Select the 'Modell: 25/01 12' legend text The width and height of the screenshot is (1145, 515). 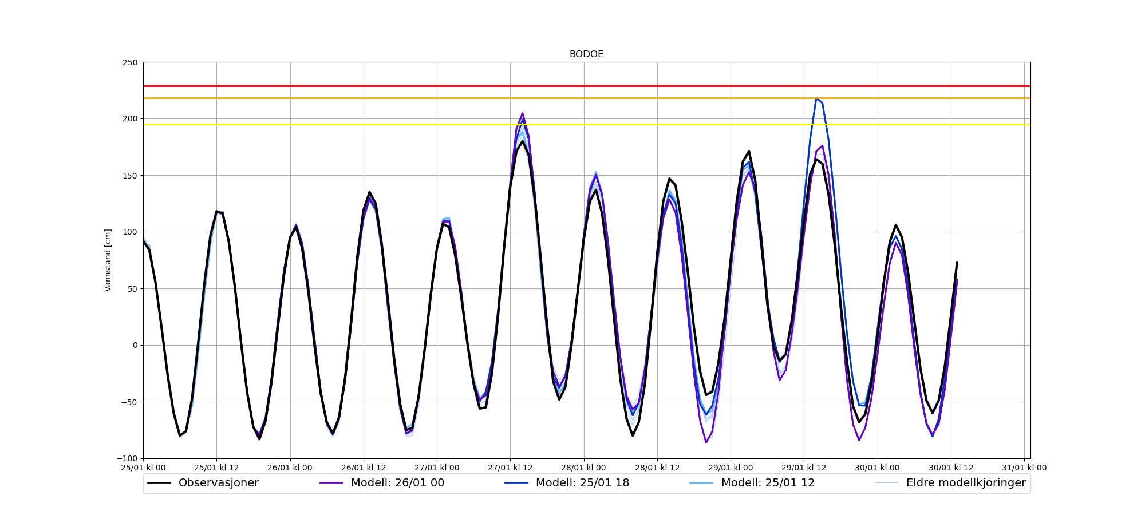(768, 483)
